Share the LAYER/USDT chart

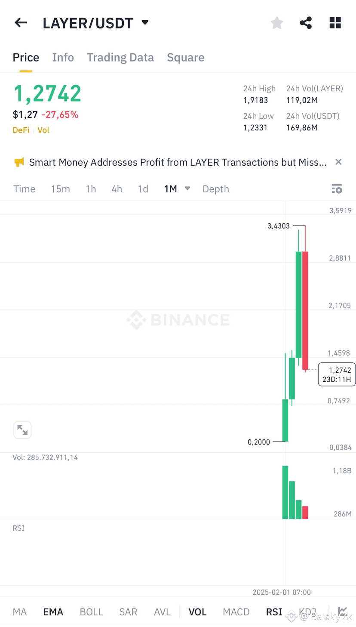coord(306,22)
